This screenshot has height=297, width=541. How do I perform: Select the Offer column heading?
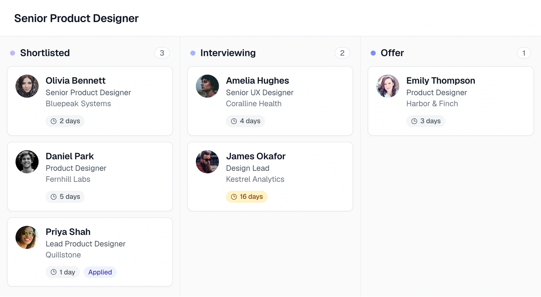(392, 53)
